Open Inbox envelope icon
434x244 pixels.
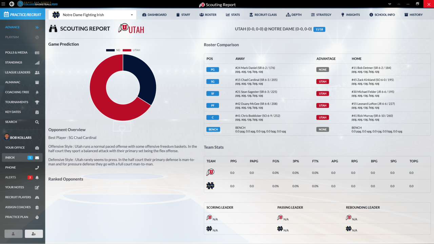(37, 158)
